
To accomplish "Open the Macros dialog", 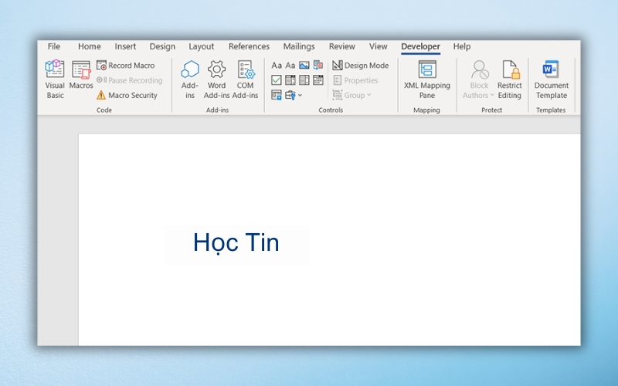I will tap(81, 75).
